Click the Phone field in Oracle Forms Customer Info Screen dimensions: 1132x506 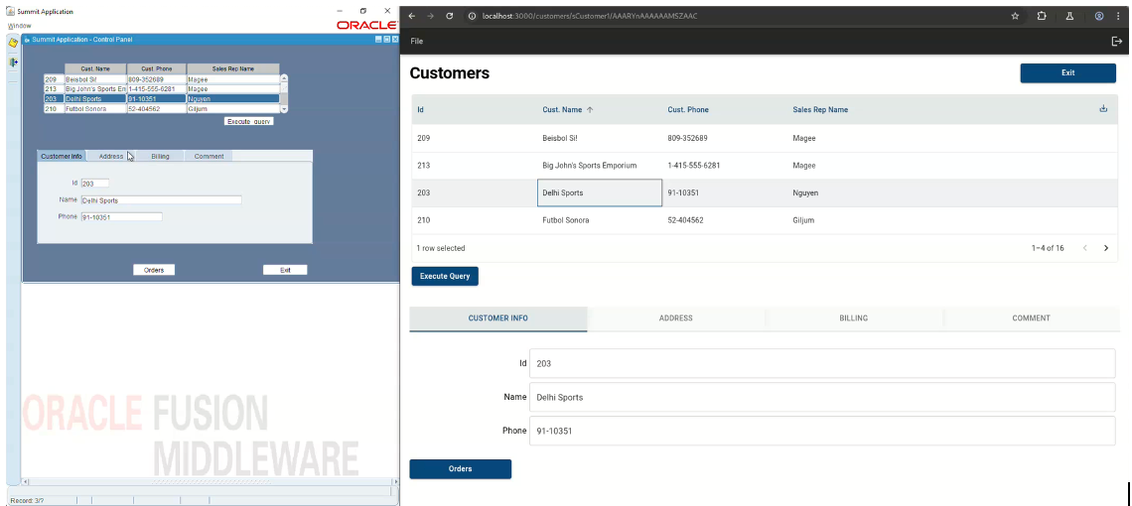coord(121,216)
